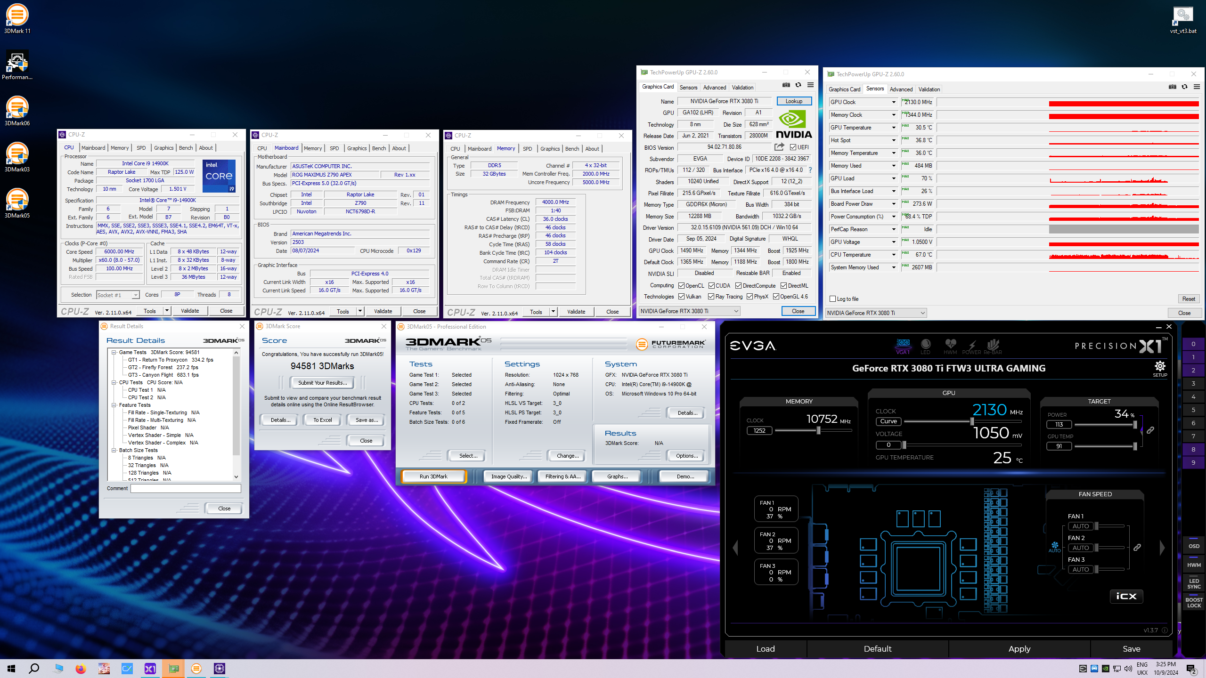Open the CPU-Z Socket #1 selection dropdown
Viewport: 1206px width, 678px height.
pos(118,295)
